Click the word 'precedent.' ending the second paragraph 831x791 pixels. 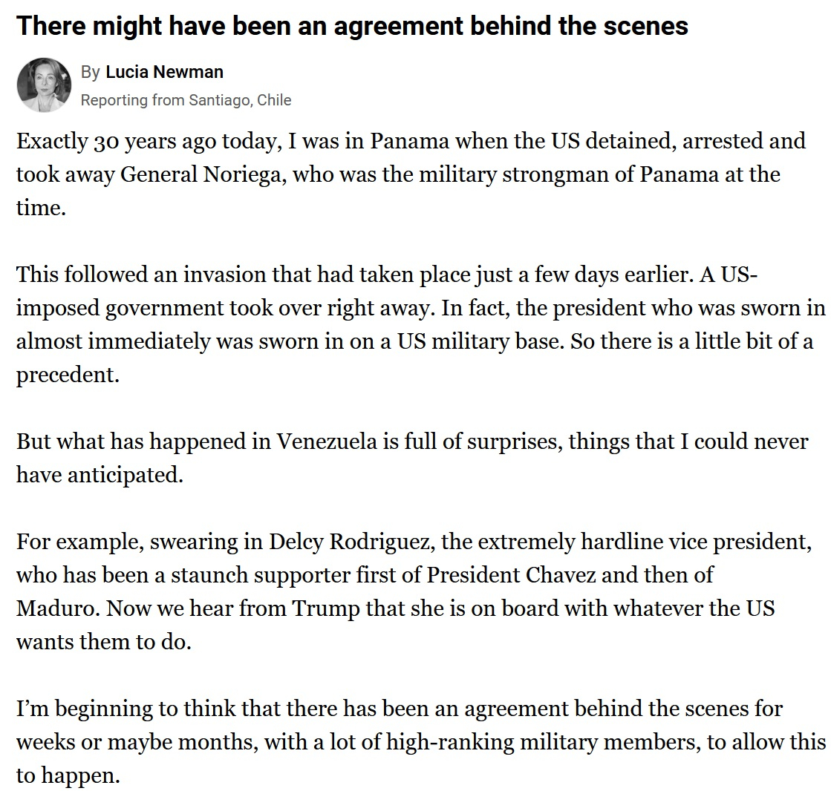pos(68,374)
